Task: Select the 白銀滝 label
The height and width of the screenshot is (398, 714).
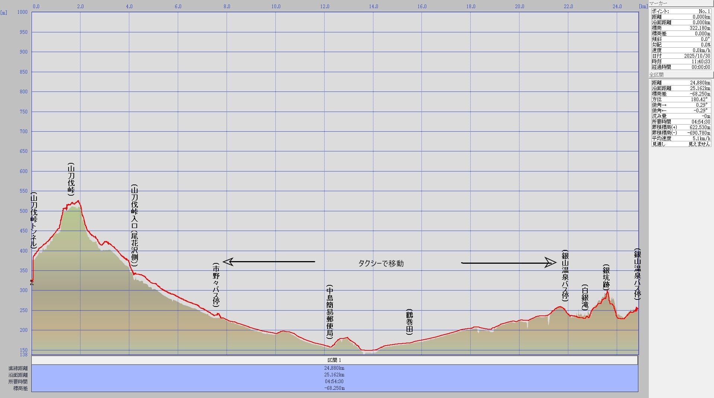Action: pyautogui.click(x=585, y=298)
